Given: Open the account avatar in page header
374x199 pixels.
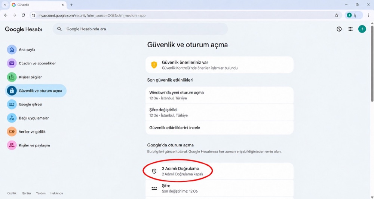Looking at the screenshot, I should (362, 29).
